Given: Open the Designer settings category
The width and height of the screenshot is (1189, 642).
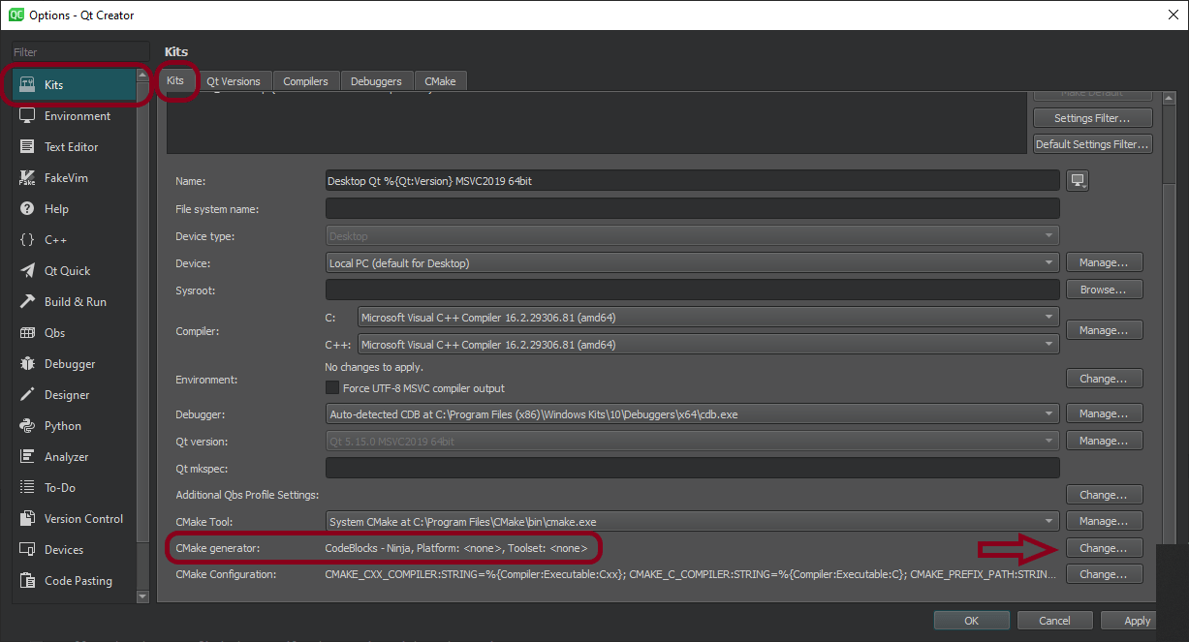Looking at the screenshot, I should tap(75, 395).
